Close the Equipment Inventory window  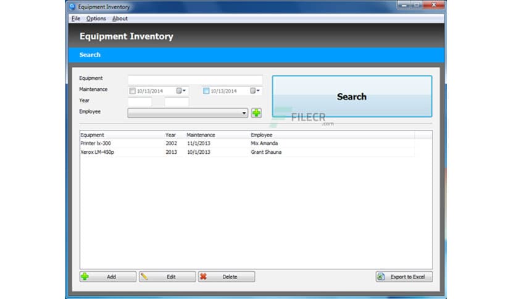[x=433, y=4]
